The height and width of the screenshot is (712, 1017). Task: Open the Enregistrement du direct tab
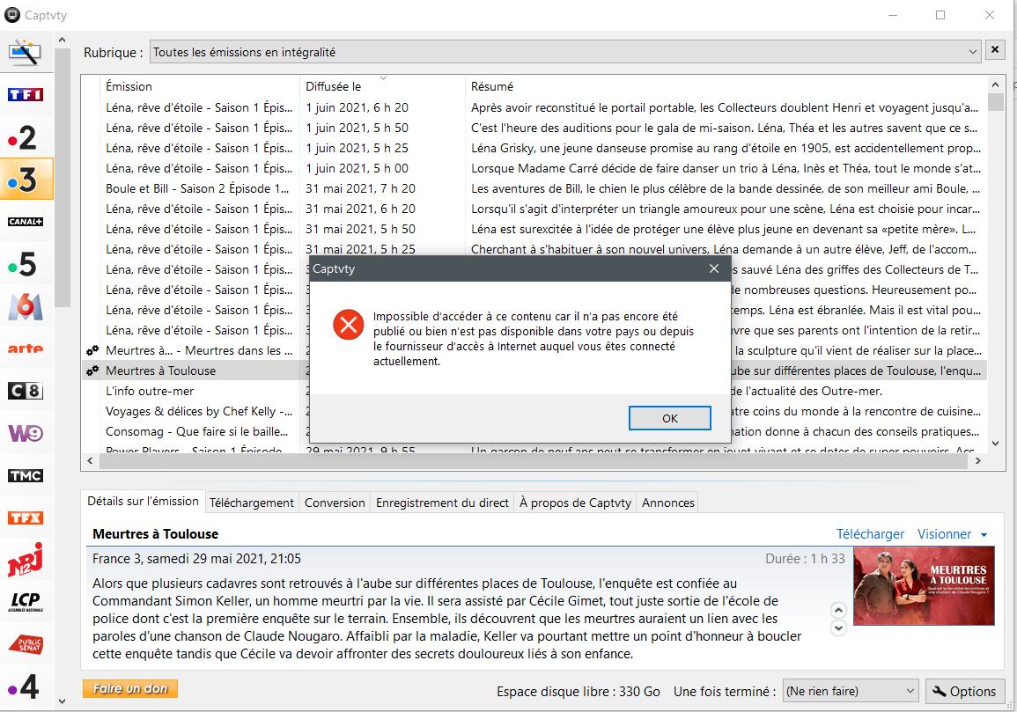click(442, 503)
